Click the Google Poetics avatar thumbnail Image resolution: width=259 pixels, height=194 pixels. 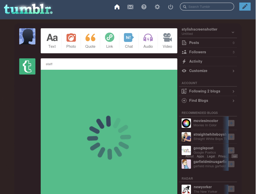186,150
